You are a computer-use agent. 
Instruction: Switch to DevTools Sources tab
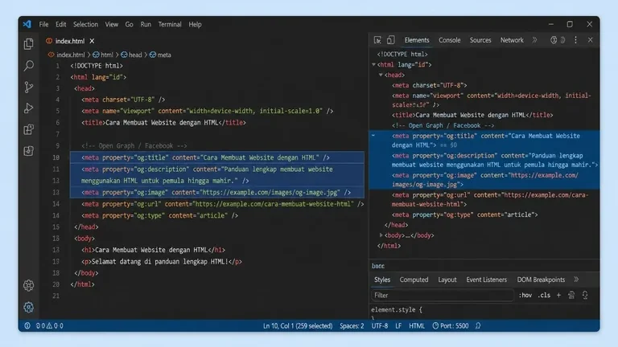(x=480, y=40)
